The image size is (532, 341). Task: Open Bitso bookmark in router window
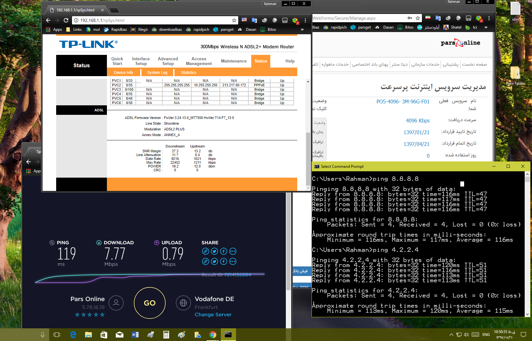point(268,30)
